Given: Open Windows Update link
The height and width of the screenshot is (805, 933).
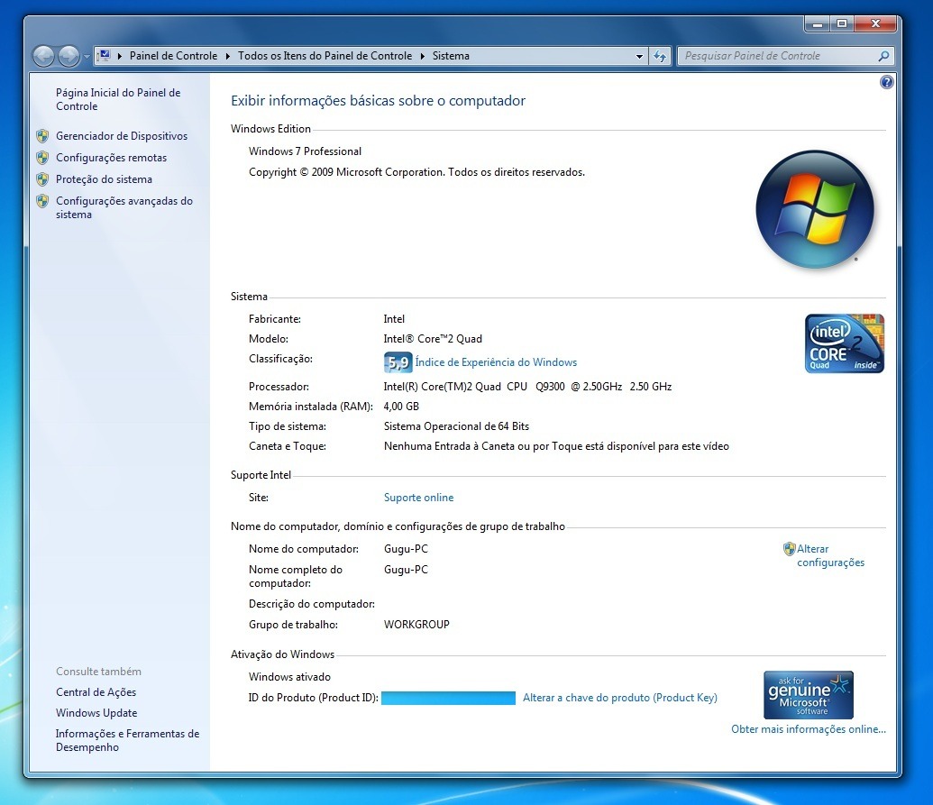Looking at the screenshot, I should (x=96, y=713).
